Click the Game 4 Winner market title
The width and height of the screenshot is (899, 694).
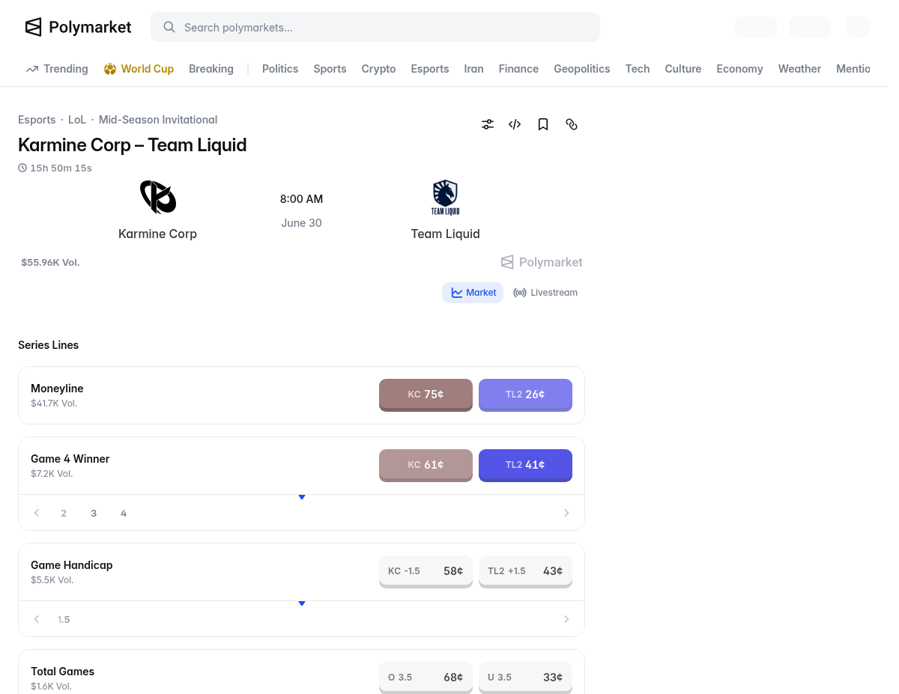pos(70,459)
